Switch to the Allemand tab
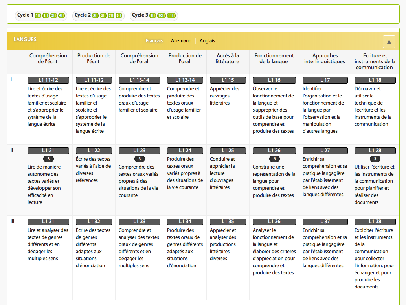 (181, 41)
